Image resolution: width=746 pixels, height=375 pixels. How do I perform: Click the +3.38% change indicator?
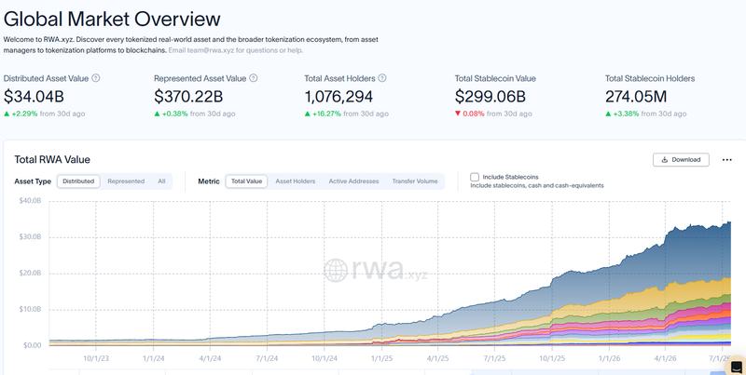[622, 114]
